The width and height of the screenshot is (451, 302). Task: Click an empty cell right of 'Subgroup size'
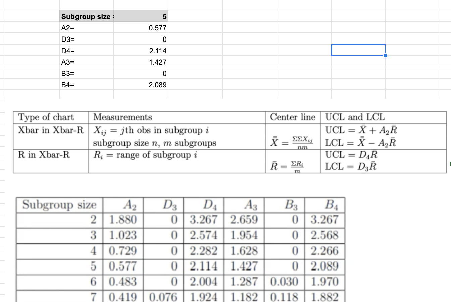(x=195, y=16)
